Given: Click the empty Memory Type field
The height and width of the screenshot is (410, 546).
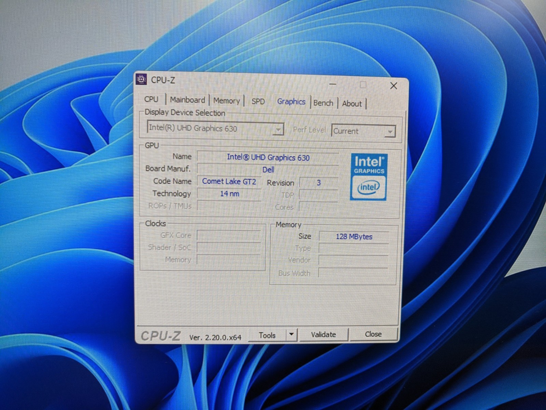Looking at the screenshot, I should coord(354,248).
